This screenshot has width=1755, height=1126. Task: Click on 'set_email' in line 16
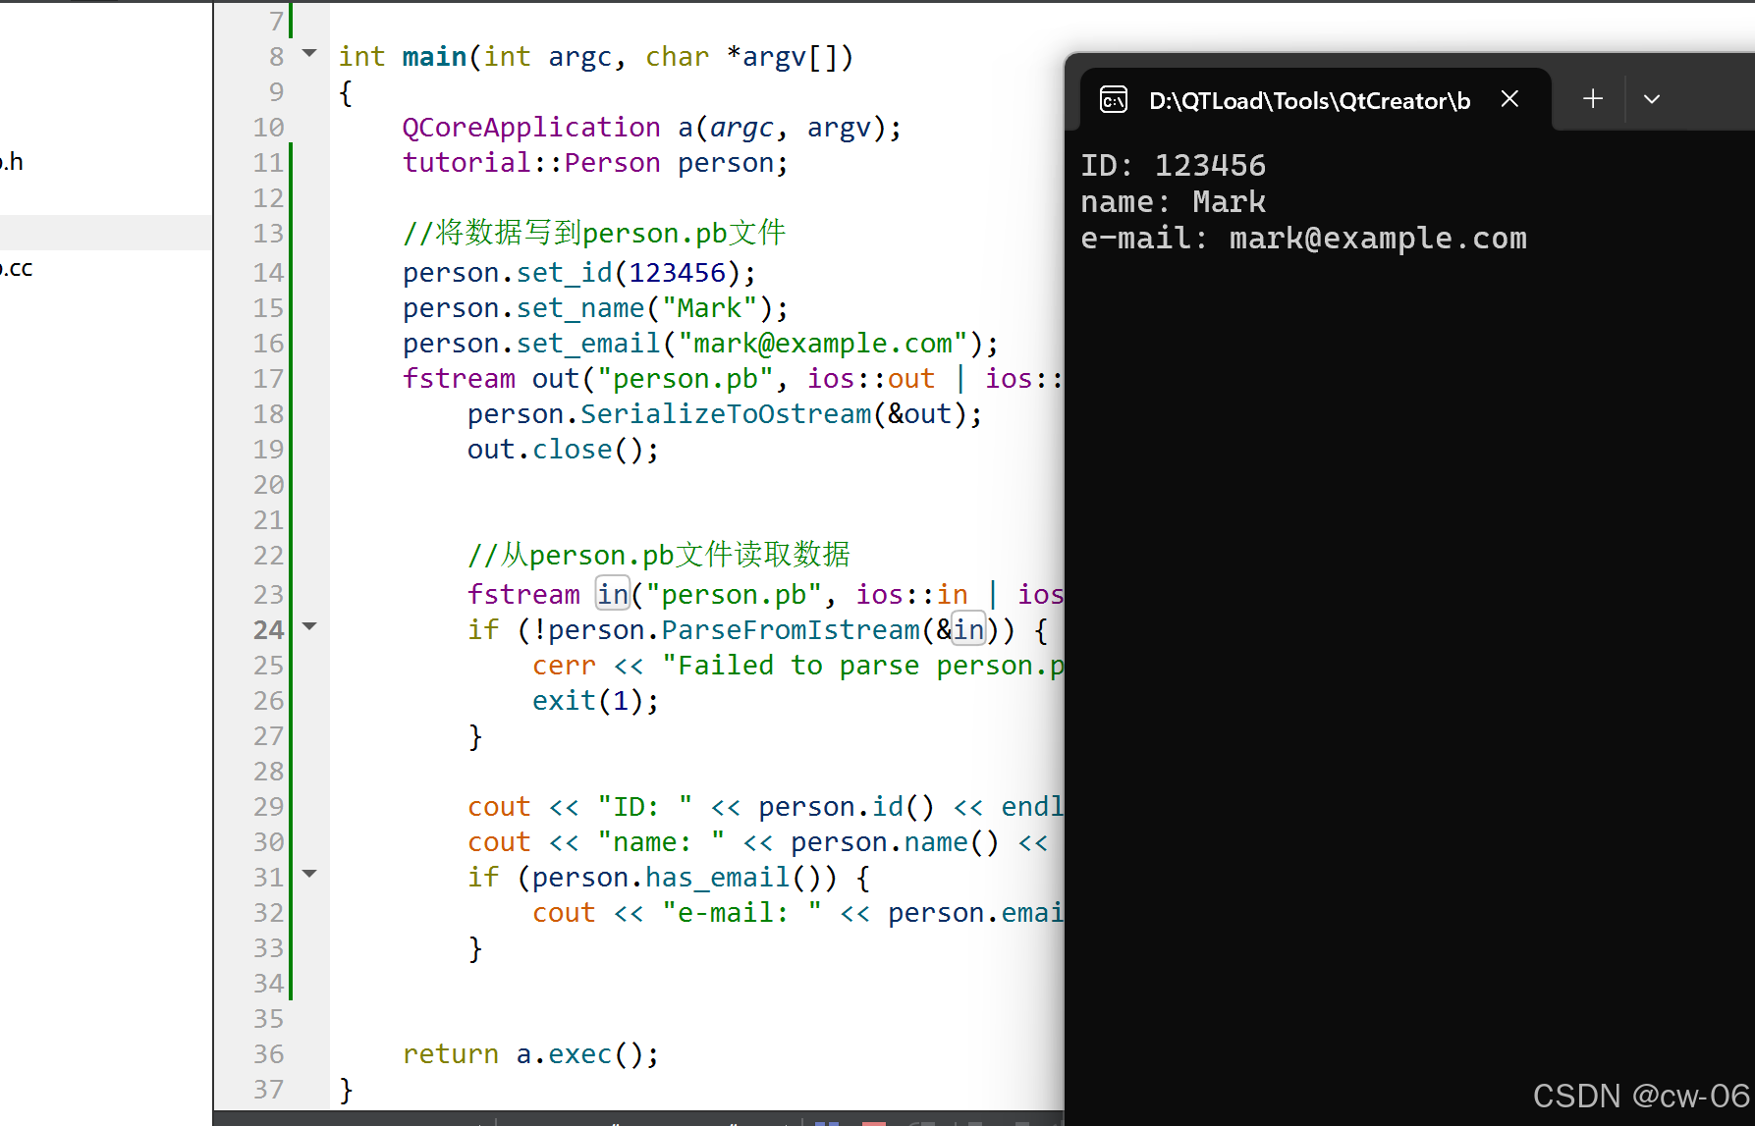(x=588, y=344)
